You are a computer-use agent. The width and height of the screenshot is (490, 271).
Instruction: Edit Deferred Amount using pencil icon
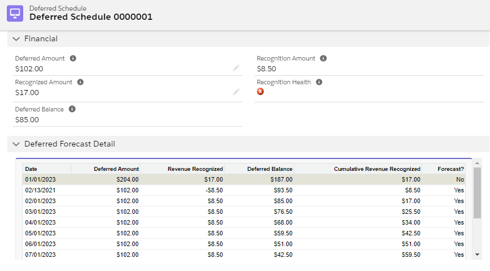pyautogui.click(x=236, y=68)
